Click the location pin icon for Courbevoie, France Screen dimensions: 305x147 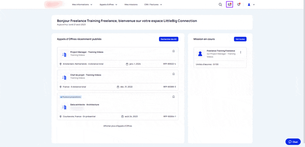pos(60,116)
